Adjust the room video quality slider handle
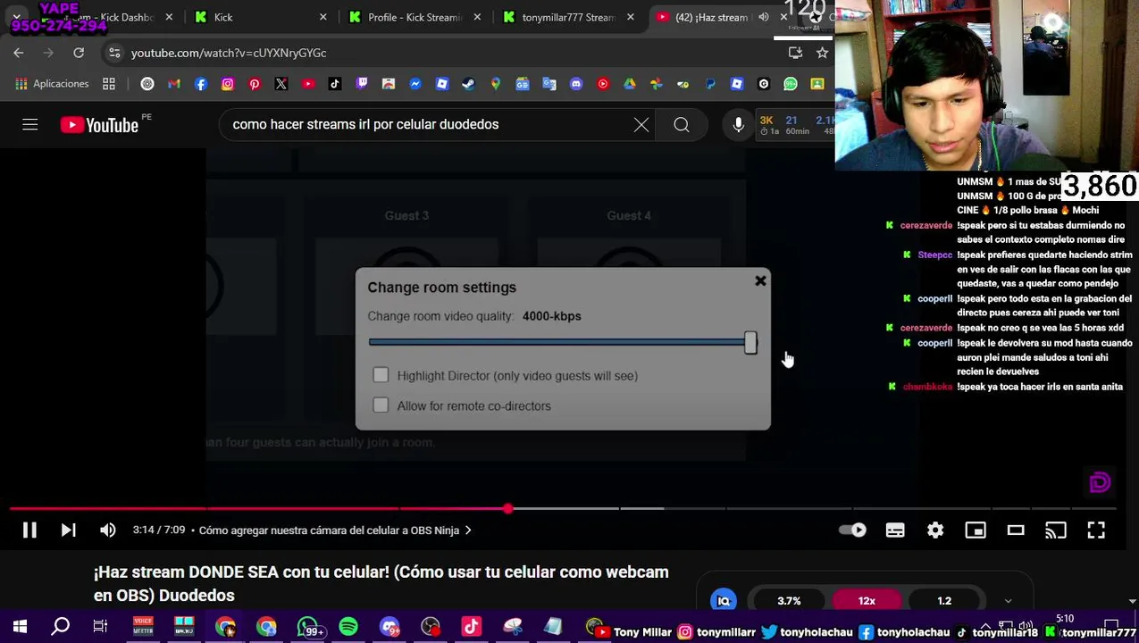The width and height of the screenshot is (1139, 643). tap(750, 342)
